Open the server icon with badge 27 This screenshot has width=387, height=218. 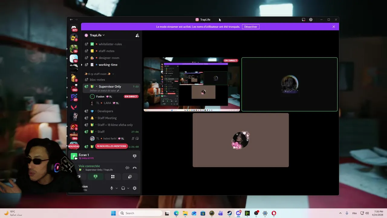pos(74,97)
